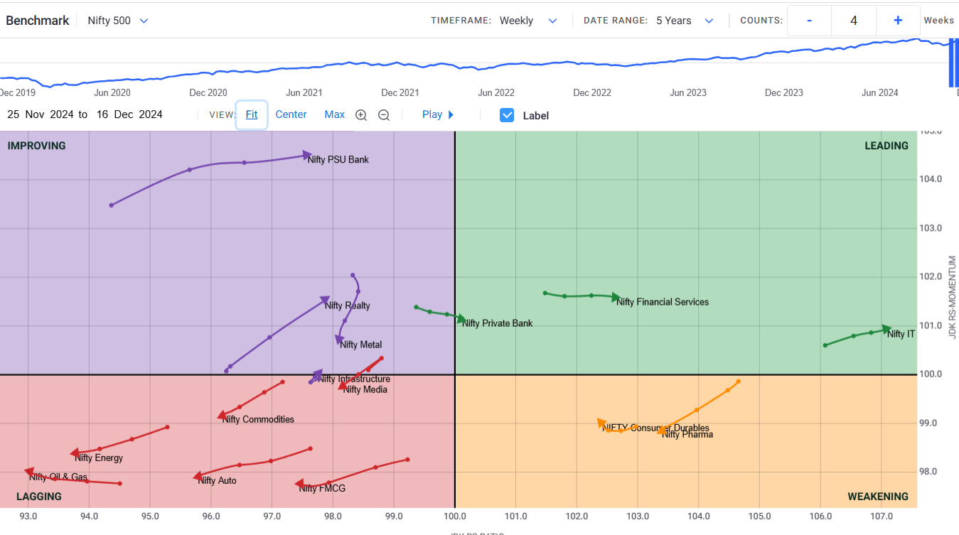Click the minus button to decrease counts
The image size is (959, 535).
810,21
